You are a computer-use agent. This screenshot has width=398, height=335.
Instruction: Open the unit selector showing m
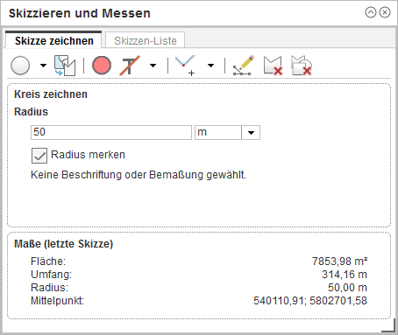click(x=227, y=132)
